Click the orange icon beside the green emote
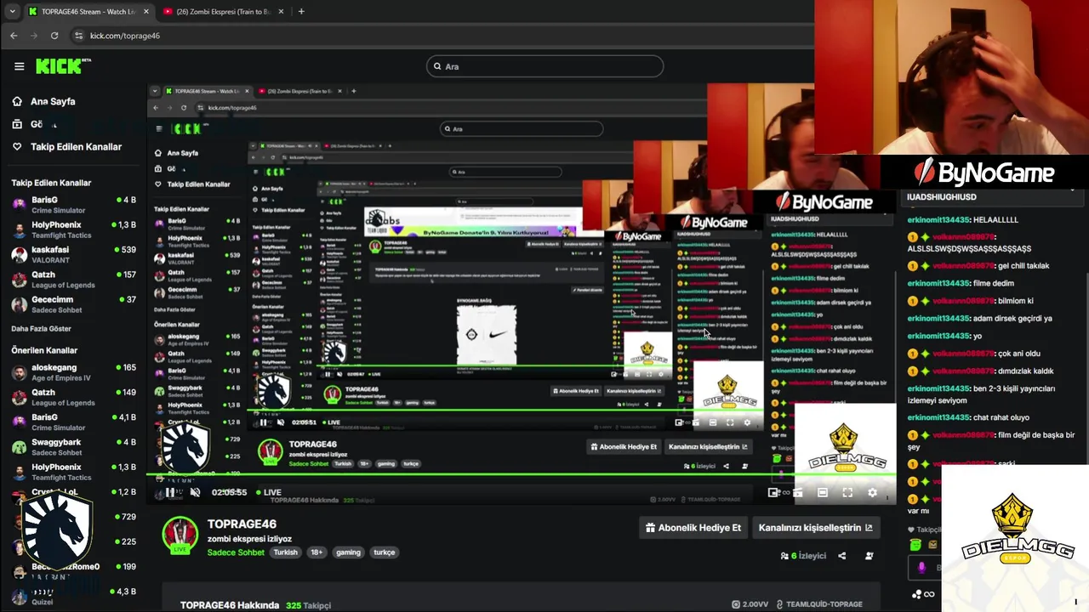 coord(933,545)
